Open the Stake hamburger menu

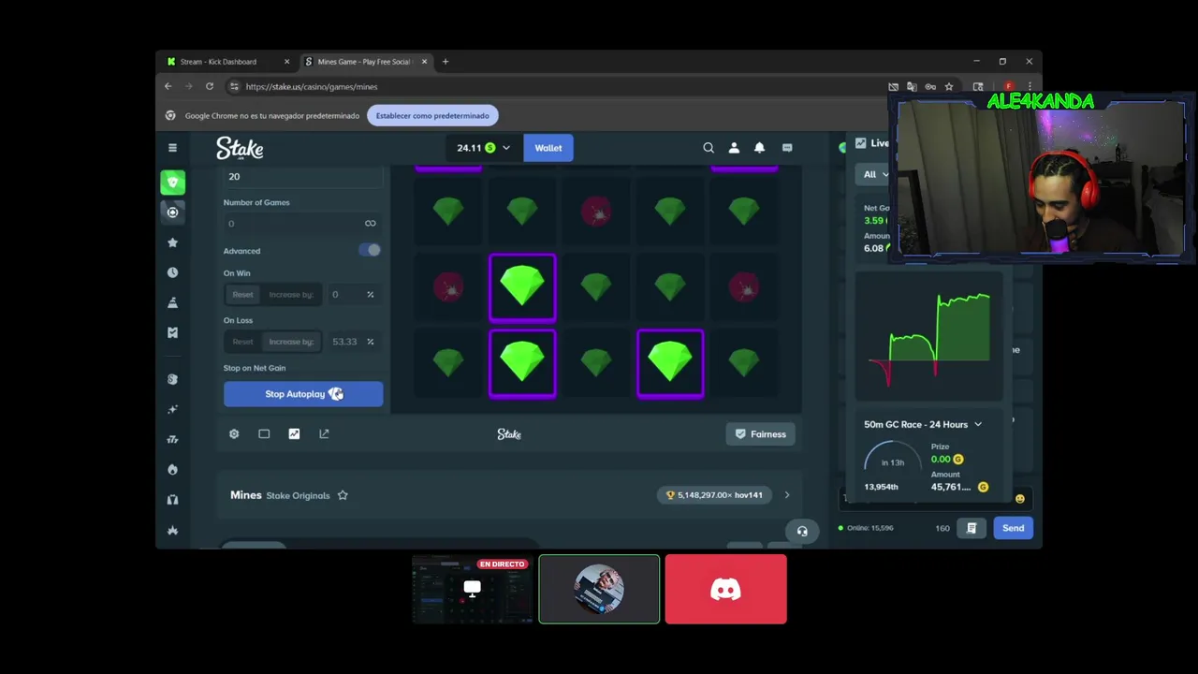(172, 148)
